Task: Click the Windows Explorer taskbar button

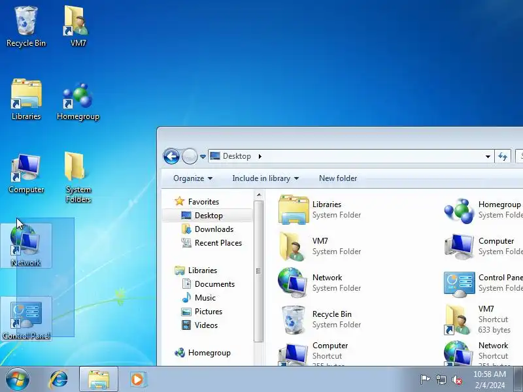Action: point(99,380)
